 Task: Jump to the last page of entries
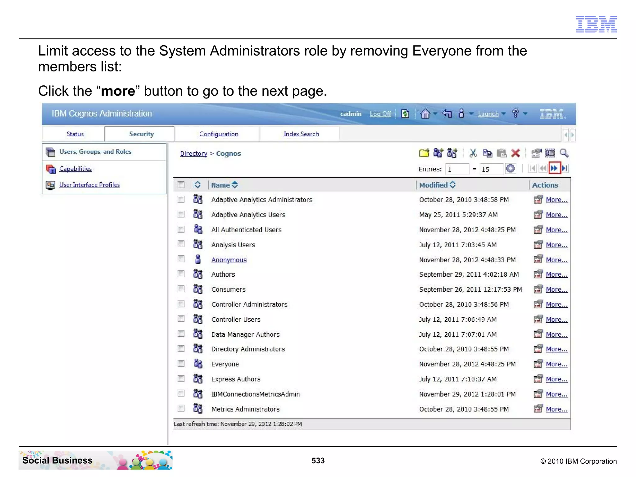point(565,168)
